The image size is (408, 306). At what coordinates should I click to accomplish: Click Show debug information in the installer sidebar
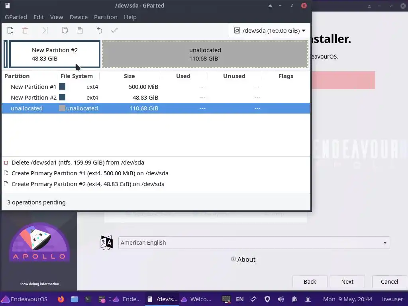click(39, 284)
